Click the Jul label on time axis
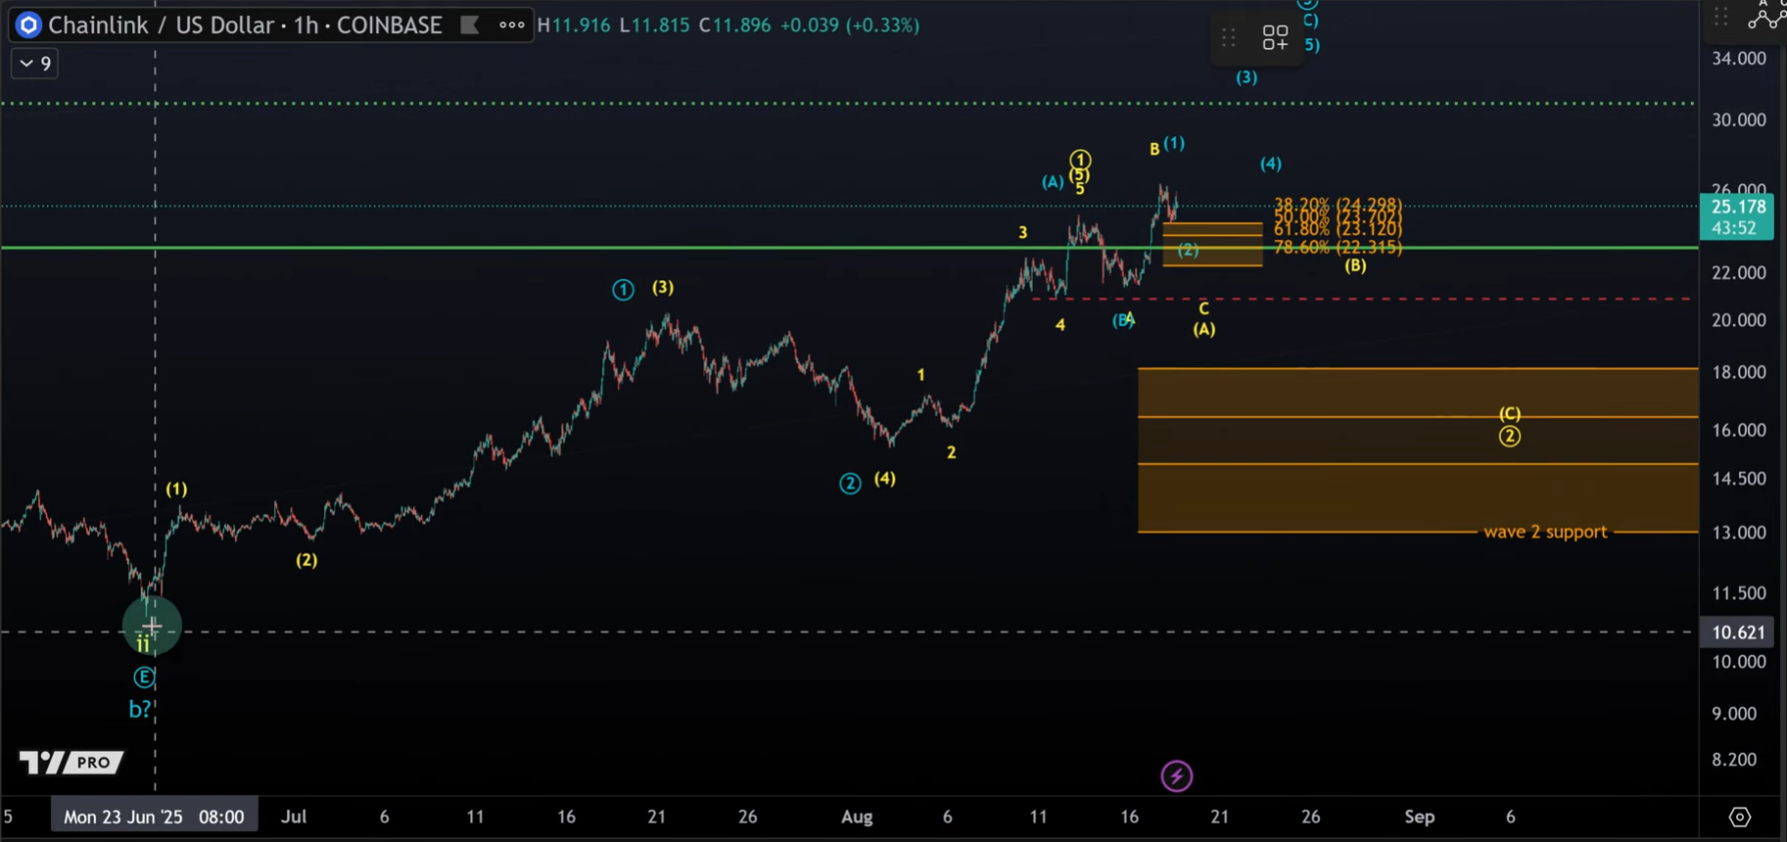Screen dimensions: 1787x842 [294, 817]
